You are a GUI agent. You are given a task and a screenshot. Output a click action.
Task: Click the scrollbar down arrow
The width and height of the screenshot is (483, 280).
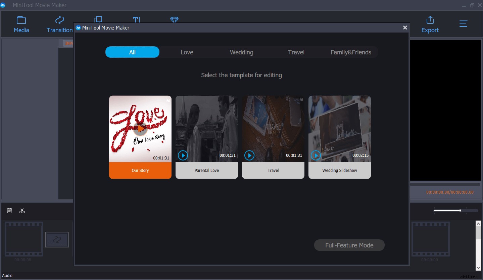[x=478, y=268]
